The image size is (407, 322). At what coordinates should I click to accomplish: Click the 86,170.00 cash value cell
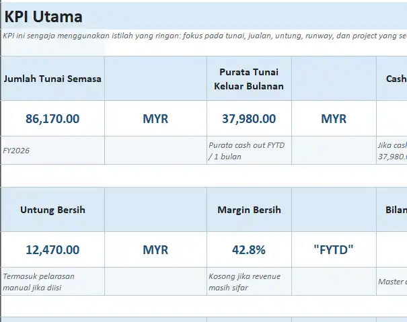coord(52,119)
